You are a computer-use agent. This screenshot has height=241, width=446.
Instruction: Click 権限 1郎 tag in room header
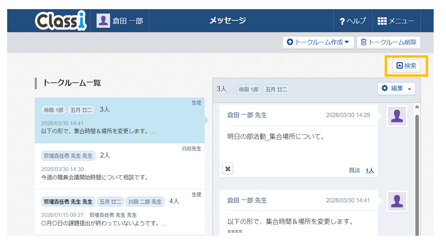[248, 89]
